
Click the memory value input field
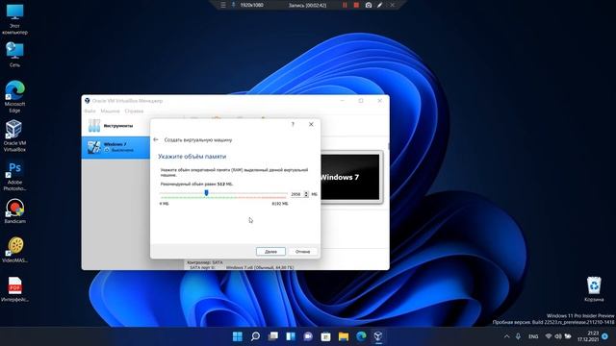coord(296,194)
